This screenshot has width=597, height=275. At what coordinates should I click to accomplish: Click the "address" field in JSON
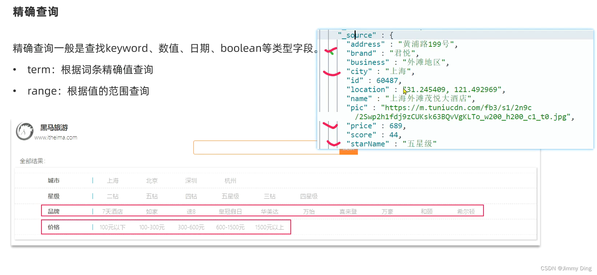point(402,44)
